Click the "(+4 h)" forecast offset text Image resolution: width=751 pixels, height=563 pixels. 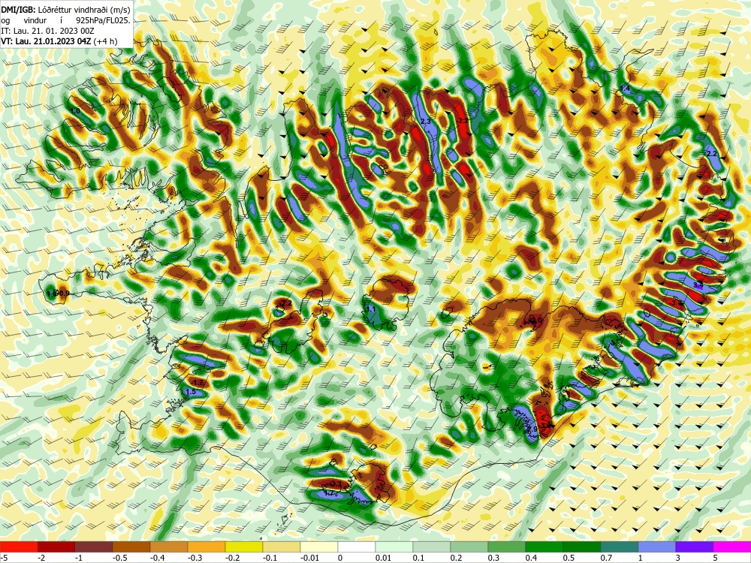click(105, 41)
